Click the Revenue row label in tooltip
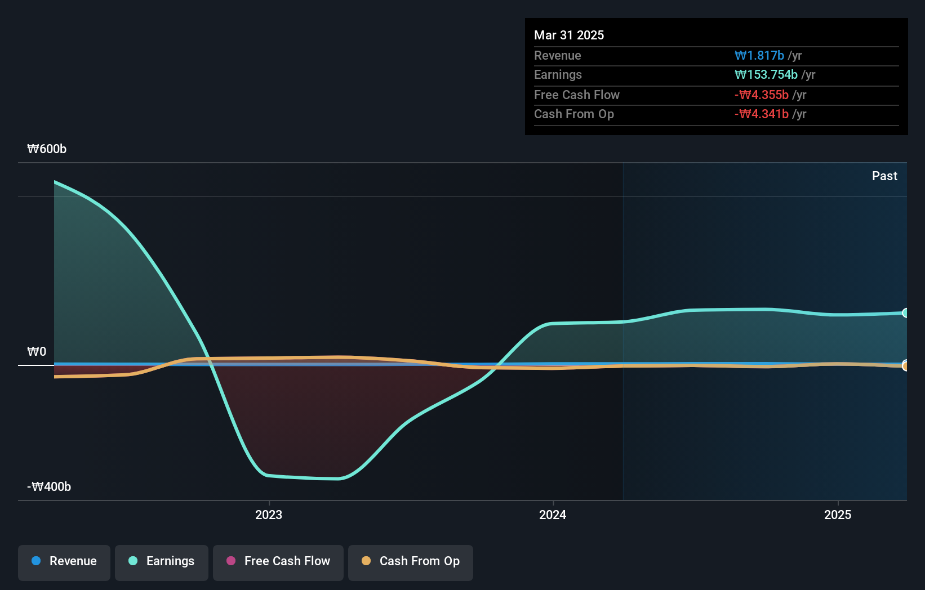925x590 pixels. tap(558, 55)
